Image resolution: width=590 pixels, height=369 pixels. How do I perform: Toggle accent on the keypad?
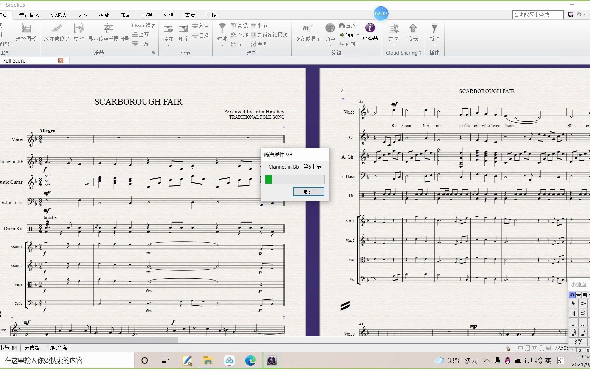point(583,303)
